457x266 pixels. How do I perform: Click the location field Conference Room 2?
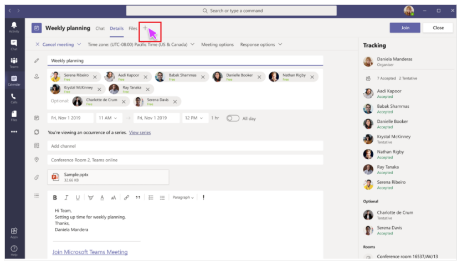click(x=186, y=160)
